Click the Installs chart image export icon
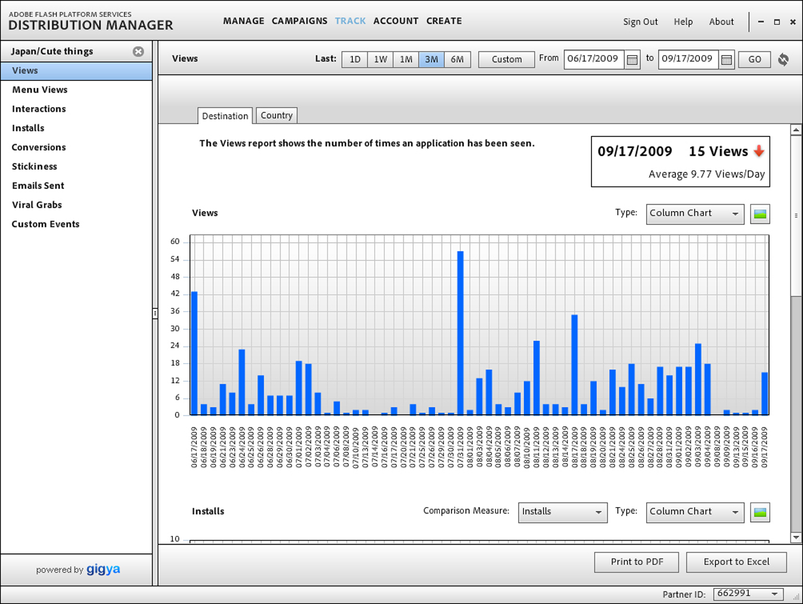Screen dimensions: 803x604 (760, 512)
